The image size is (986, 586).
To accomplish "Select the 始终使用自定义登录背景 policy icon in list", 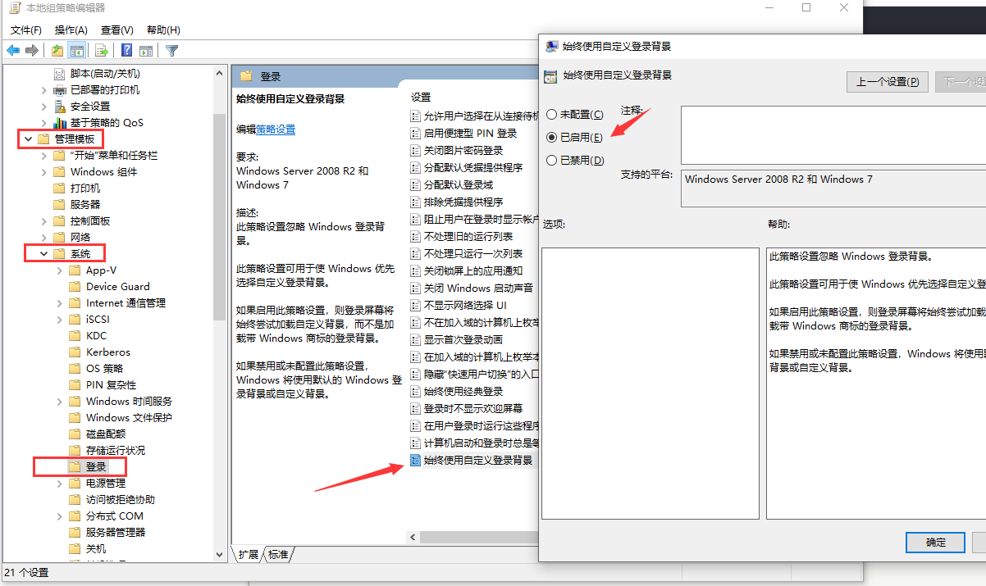I will 415,461.
